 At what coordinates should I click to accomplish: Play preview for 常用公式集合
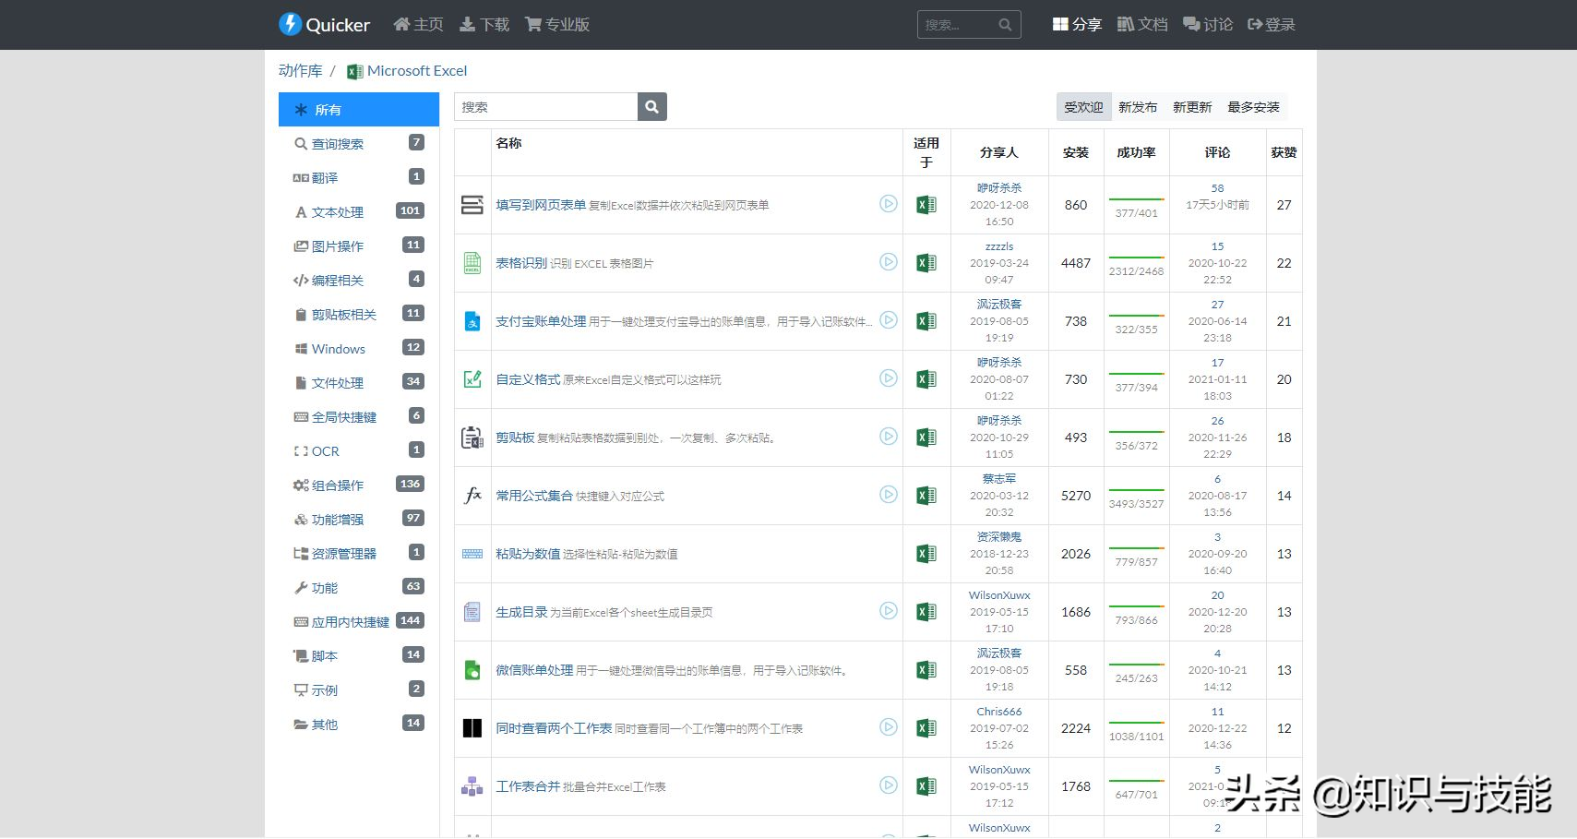click(889, 494)
